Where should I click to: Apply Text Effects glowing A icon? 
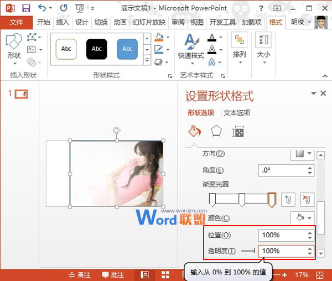[212, 62]
